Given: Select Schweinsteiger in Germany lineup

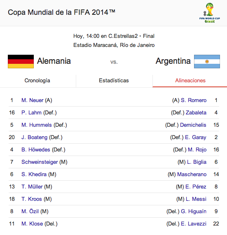Looking at the screenshot, I should [40, 162].
